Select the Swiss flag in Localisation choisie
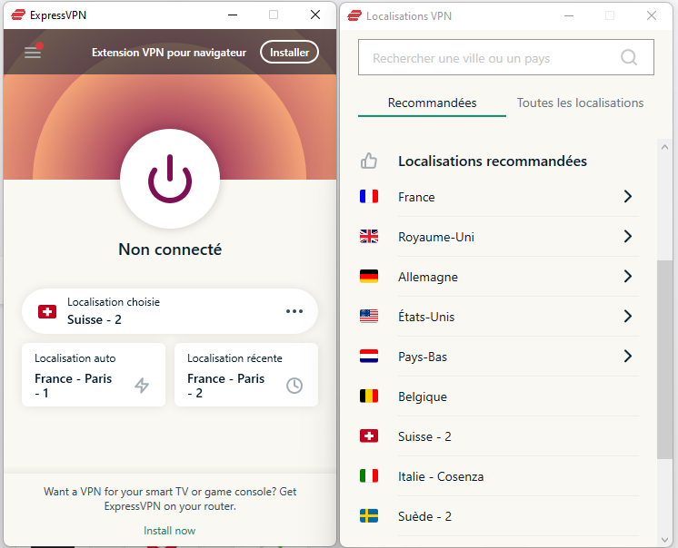This screenshot has width=678, height=548. tap(47, 311)
